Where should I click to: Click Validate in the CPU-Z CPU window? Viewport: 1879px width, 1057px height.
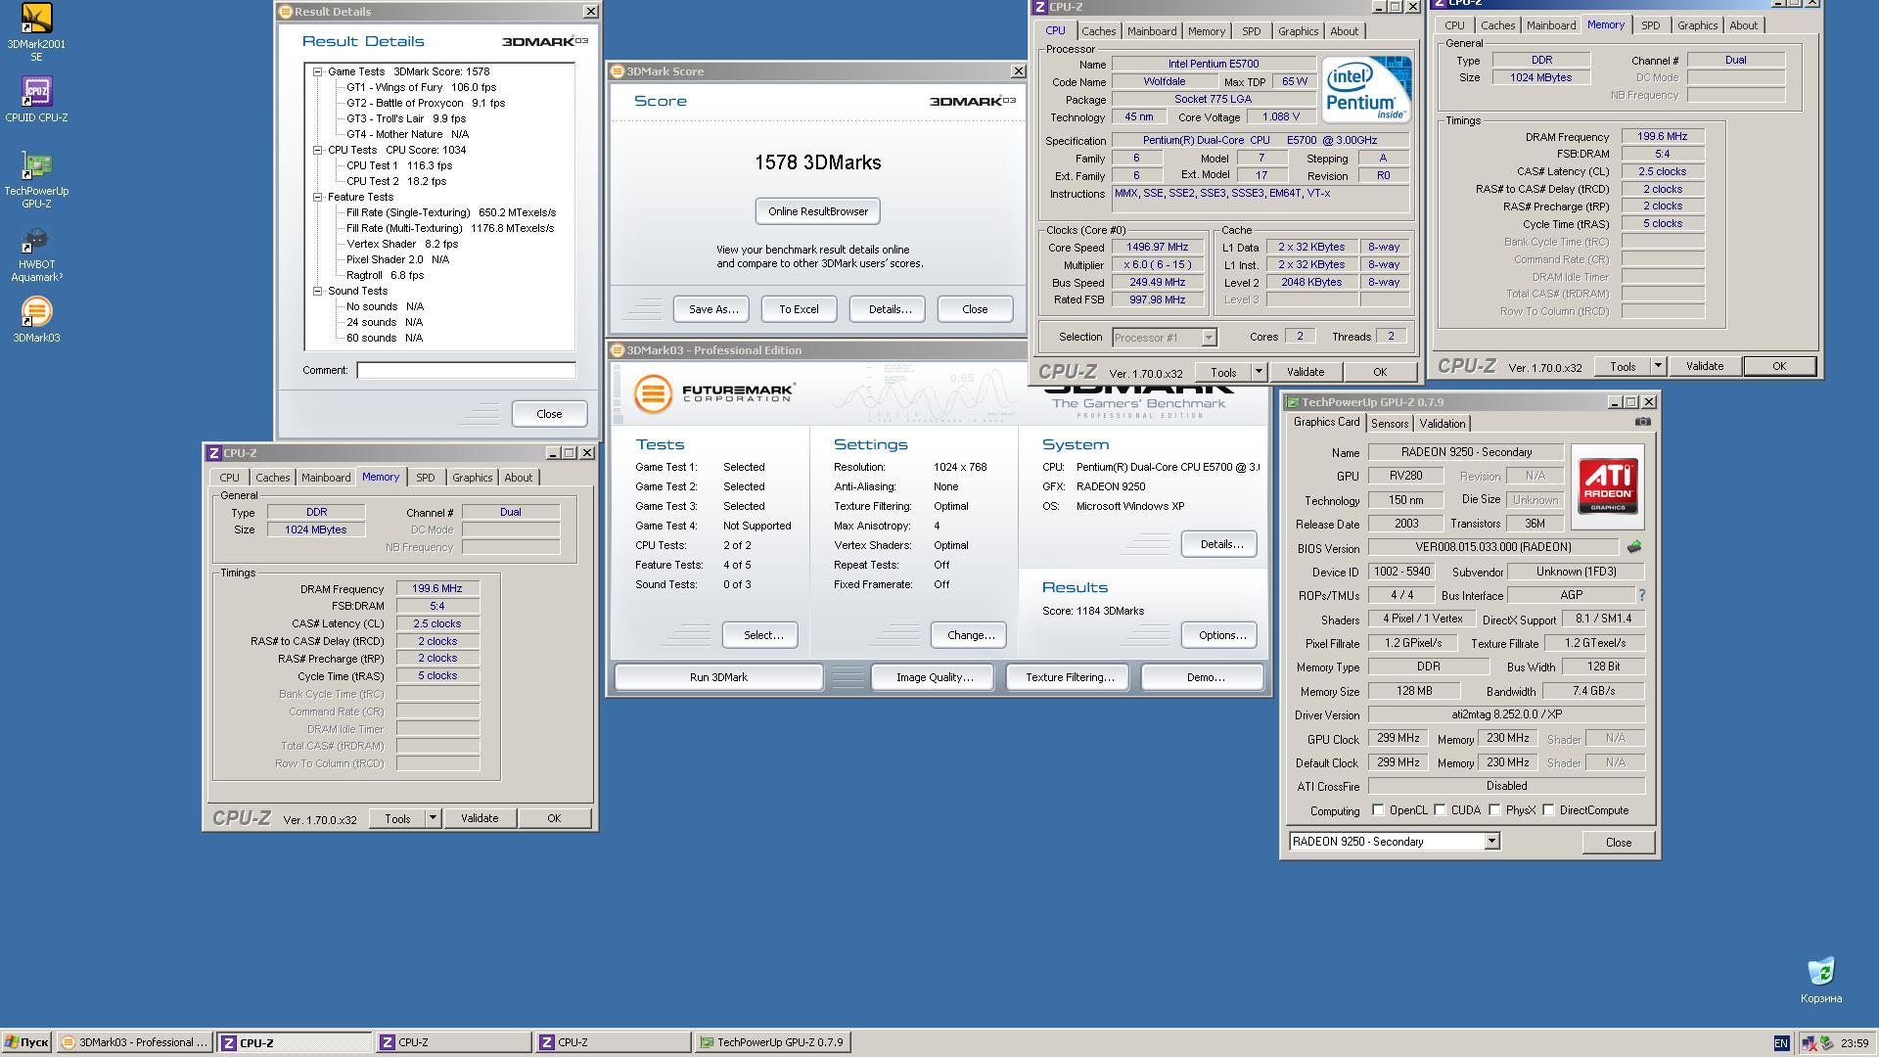coord(1306,372)
